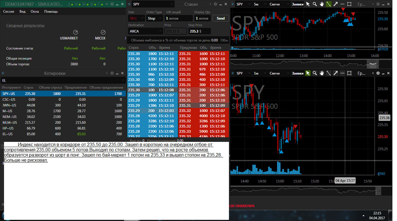Viewport: 397px width, 221px height.
Task: Open settings gear of Котировки panel
Action: pos(112,73)
